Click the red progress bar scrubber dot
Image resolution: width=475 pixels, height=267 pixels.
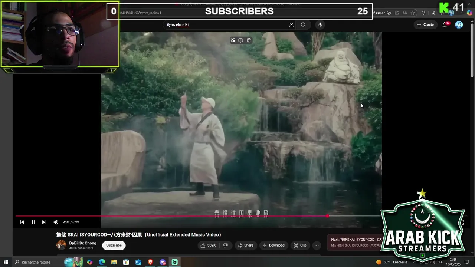point(327,216)
